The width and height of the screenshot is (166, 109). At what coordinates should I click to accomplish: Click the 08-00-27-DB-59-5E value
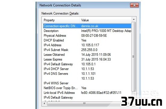(x=94, y=36)
